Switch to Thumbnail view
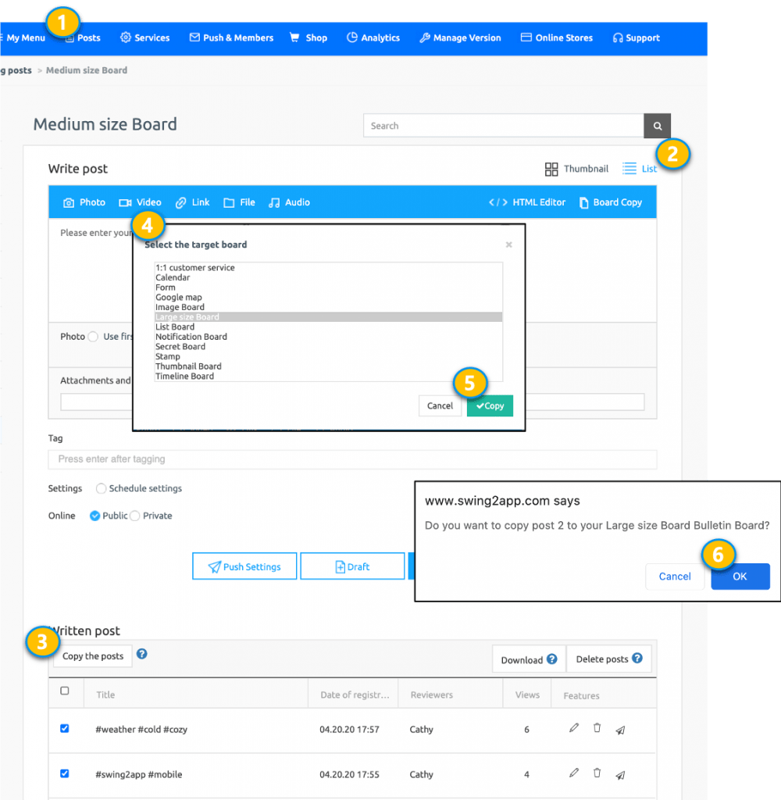Image resolution: width=781 pixels, height=800 pixels. coord(576,168)
